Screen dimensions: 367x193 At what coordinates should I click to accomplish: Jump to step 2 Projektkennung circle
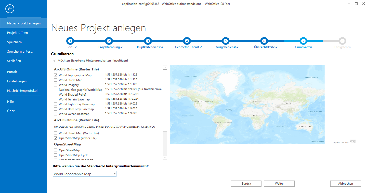109,41
